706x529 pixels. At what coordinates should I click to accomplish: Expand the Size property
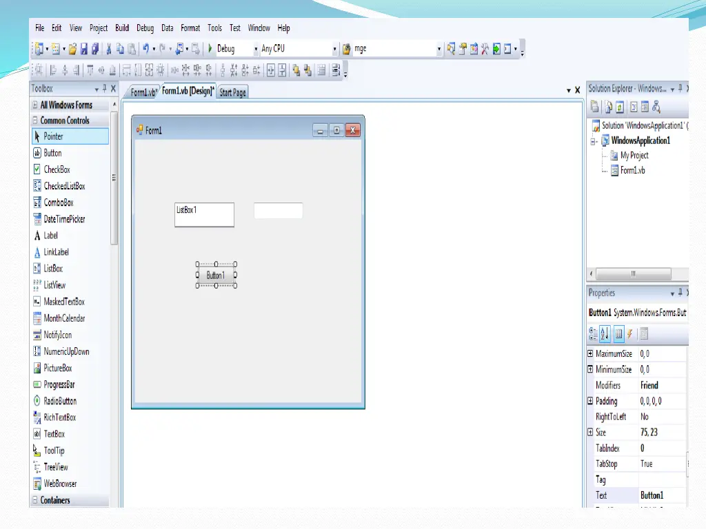click(x=590, y=433)
